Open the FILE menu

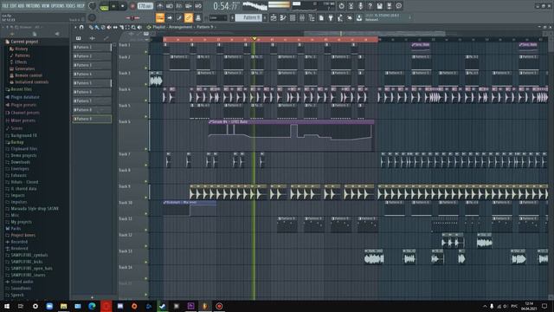tap(5, 6)
